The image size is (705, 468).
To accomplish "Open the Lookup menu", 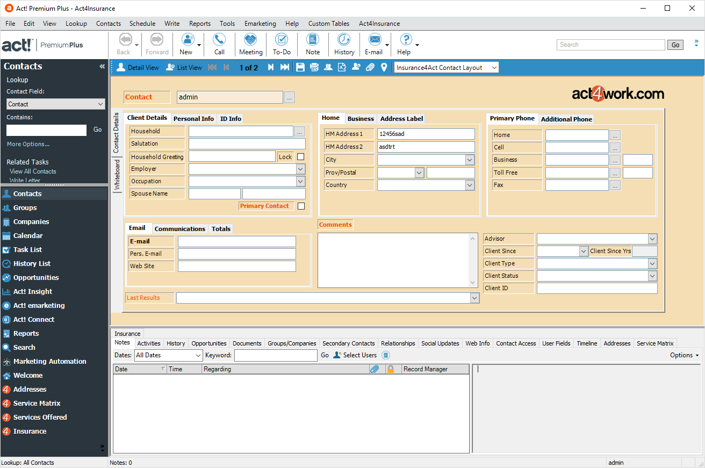I will point(76,24).
